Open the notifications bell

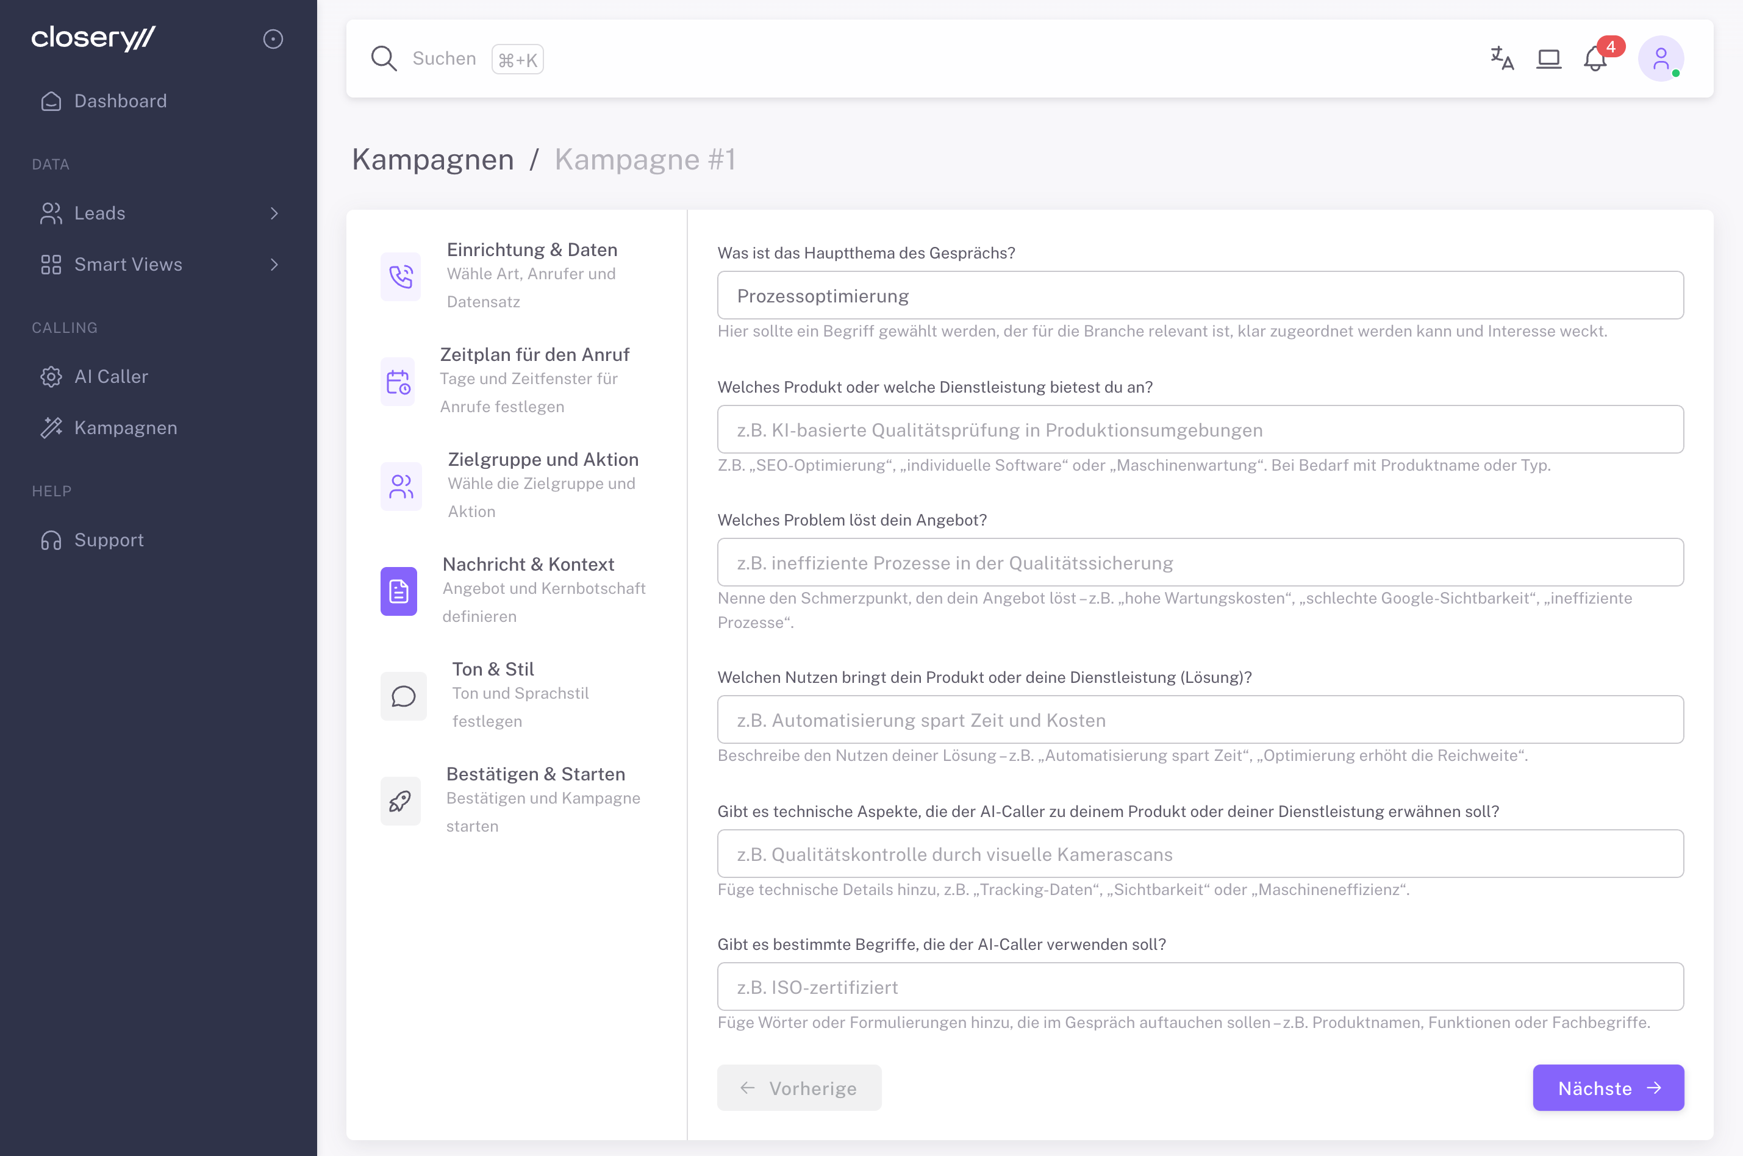click(1595, 59)
